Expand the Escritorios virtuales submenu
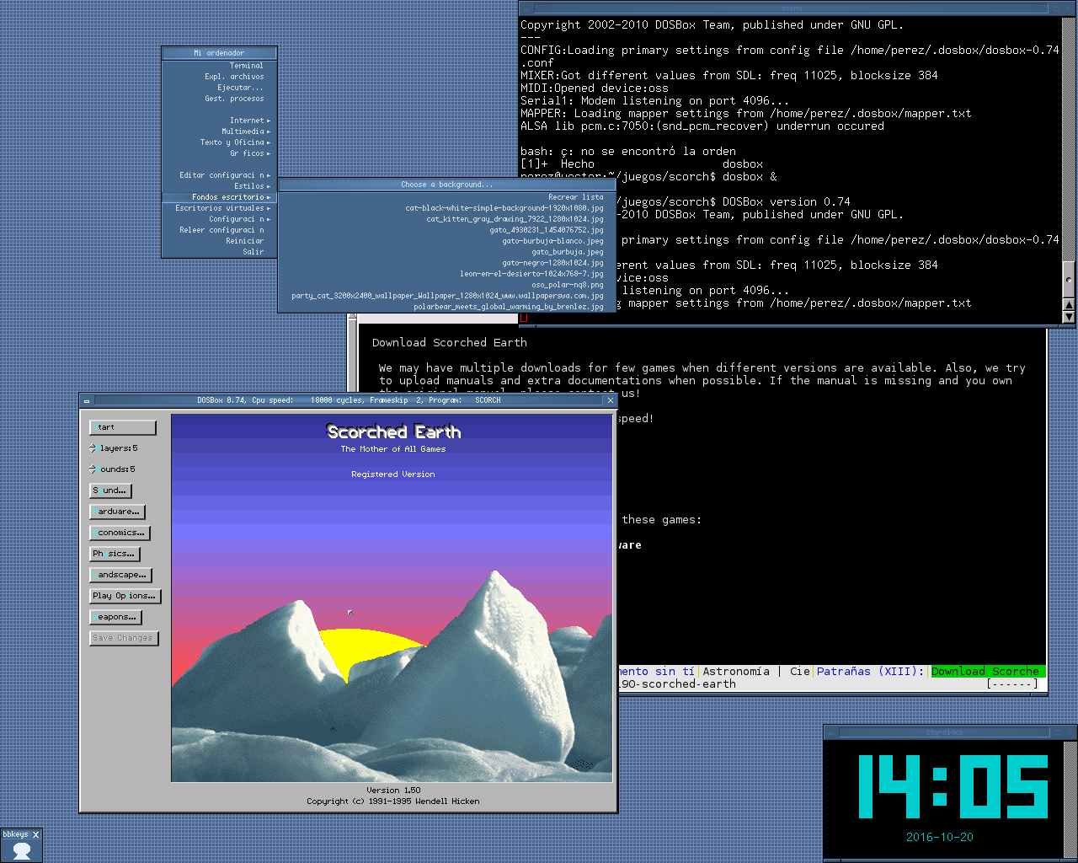This screenshot has height=863, width=1078. coord(219,208)
